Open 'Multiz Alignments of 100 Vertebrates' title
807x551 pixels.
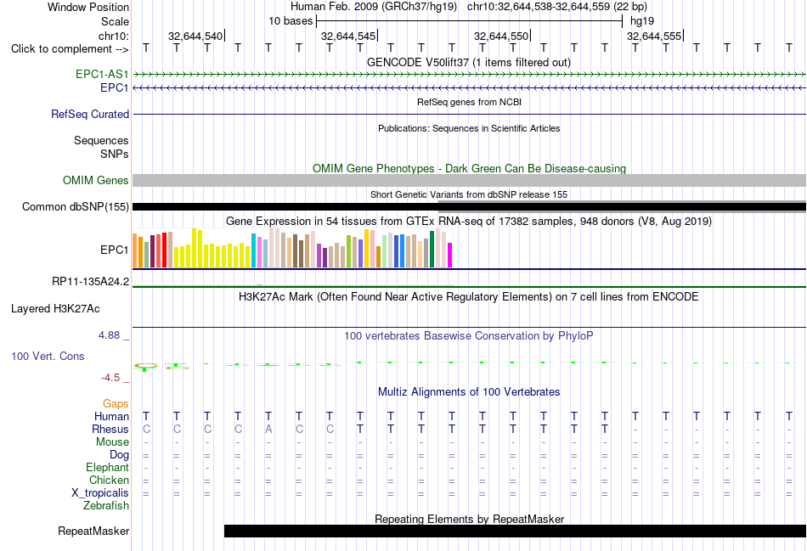pos(469,392)
